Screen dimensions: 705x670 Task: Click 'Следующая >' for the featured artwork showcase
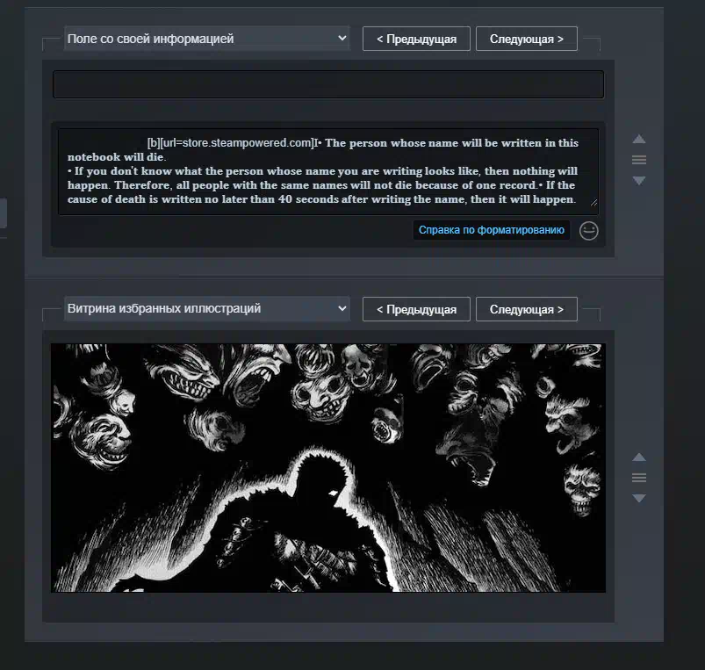(527, 309)
